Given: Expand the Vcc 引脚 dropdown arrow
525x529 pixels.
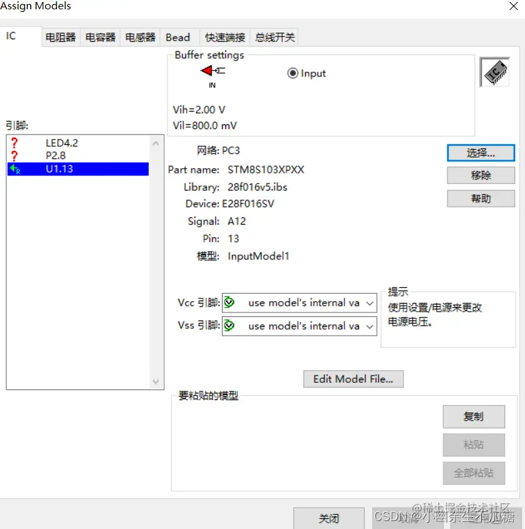Looking at the screenshot, I should (x=369, y=303).
